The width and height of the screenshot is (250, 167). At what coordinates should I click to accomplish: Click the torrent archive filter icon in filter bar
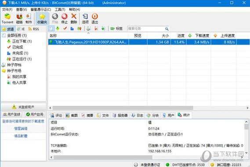pos(88,29)
